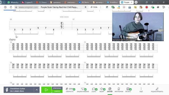Open the browser tab list dropdown arrow
This screenshot has height=95, width=169.
pos(3,2)
